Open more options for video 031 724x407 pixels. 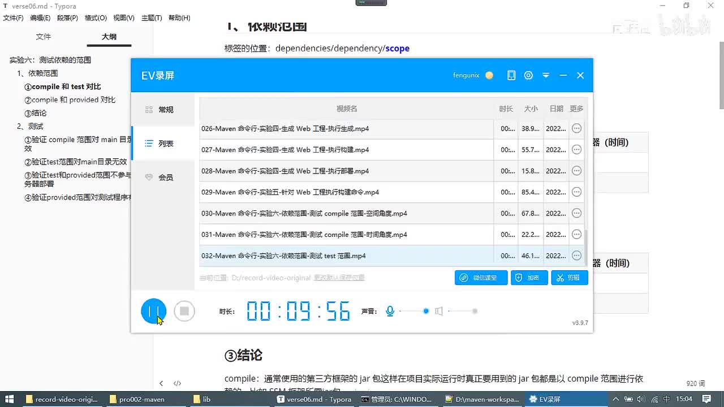pyautogui.click(x=576, y=235)
